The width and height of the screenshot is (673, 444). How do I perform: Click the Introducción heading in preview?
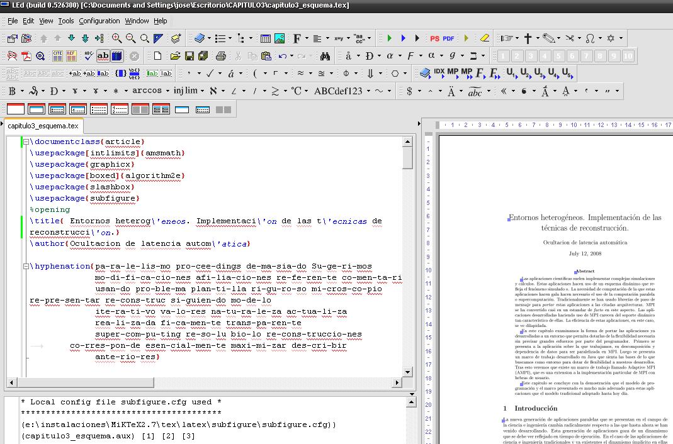click(x=536, y=408)
